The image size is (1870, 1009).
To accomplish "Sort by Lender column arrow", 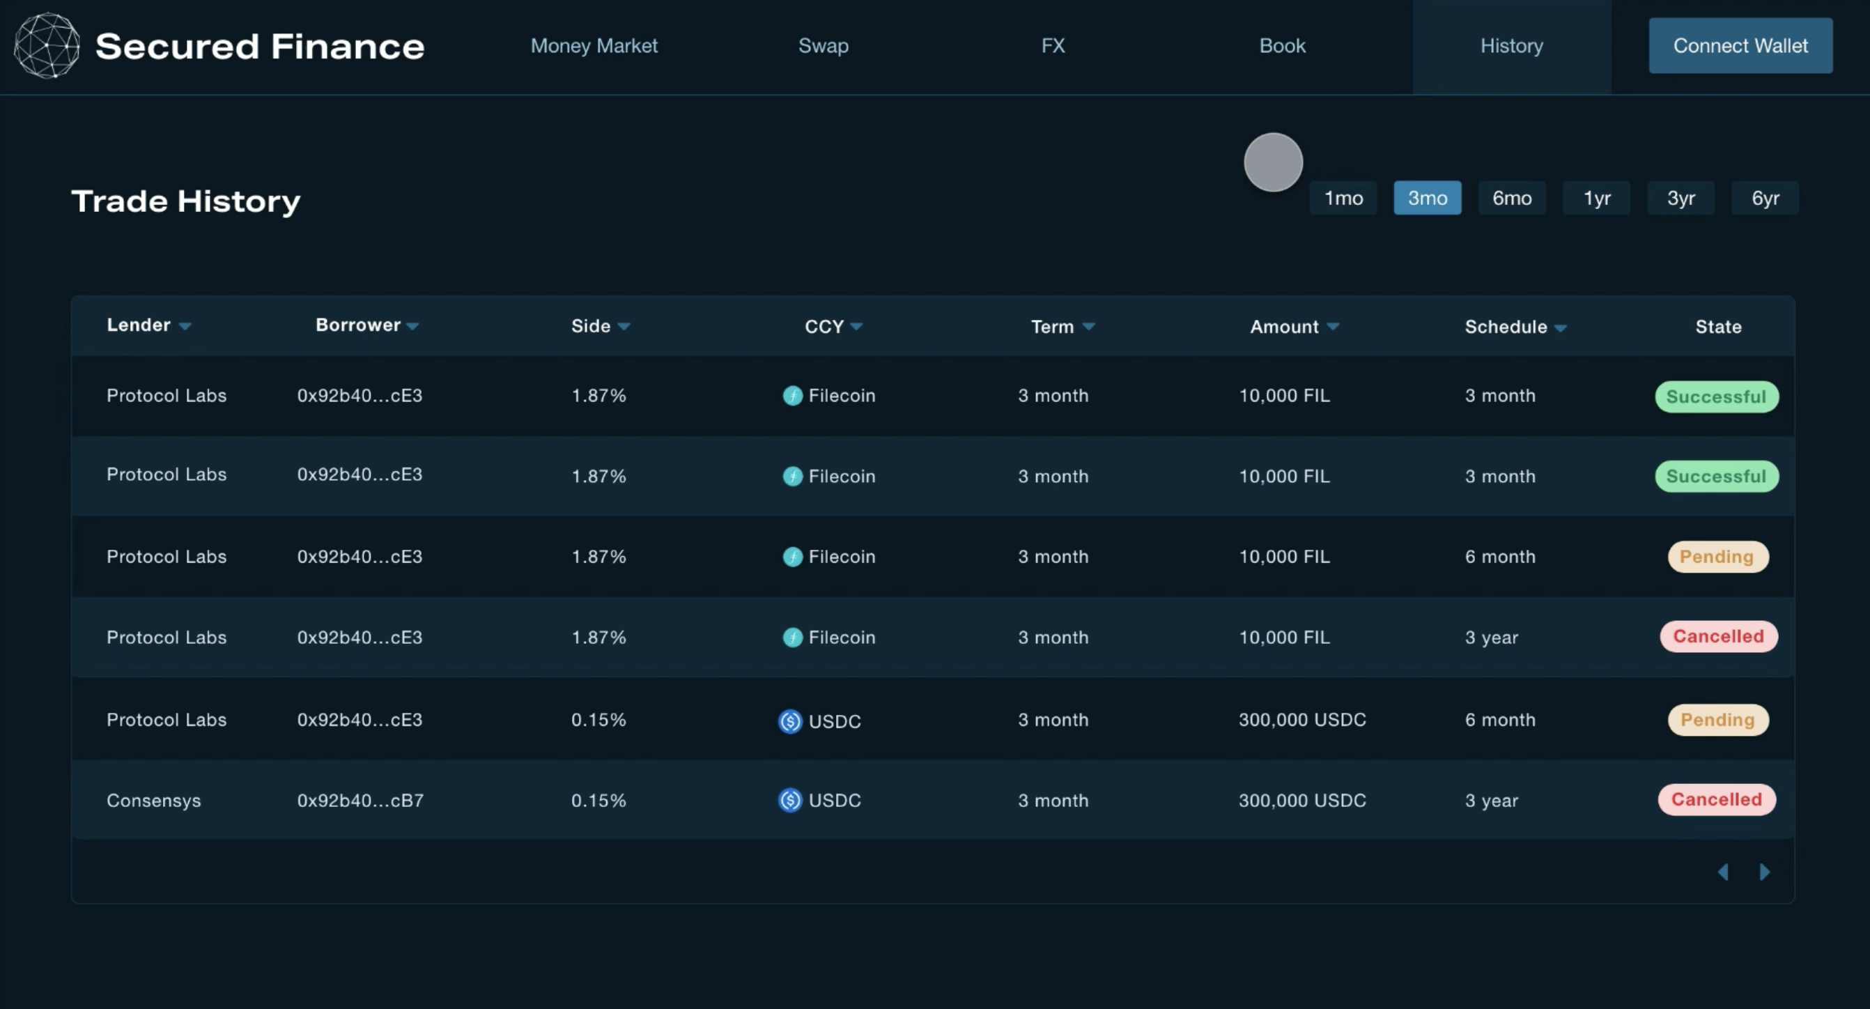I will click(x=185, y=327).
